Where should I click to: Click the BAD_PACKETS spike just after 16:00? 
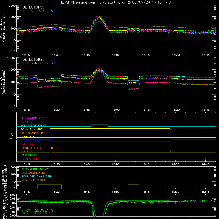coord(119,159)
